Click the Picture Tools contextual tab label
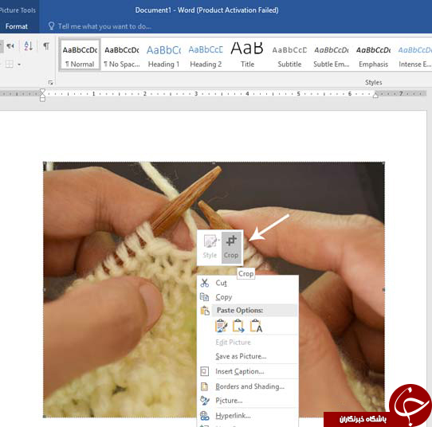Viewport: 432px width, 427px height. 18,10
